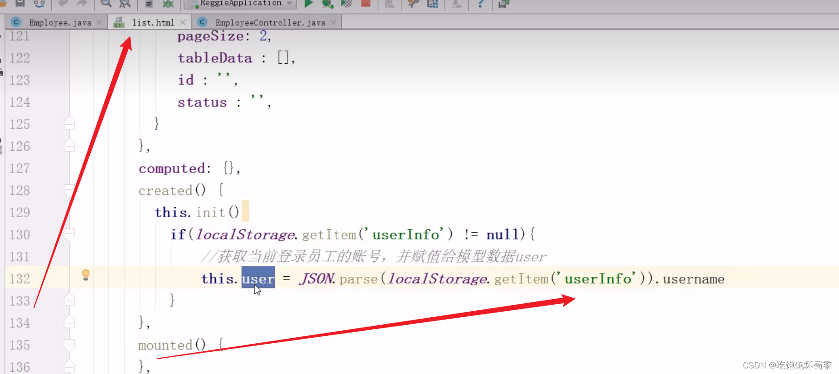Image resolution: width=839 pixels, height=374 pixels.
Task: Click the 'id' property on line 123
Action: [x=186, y=80]
